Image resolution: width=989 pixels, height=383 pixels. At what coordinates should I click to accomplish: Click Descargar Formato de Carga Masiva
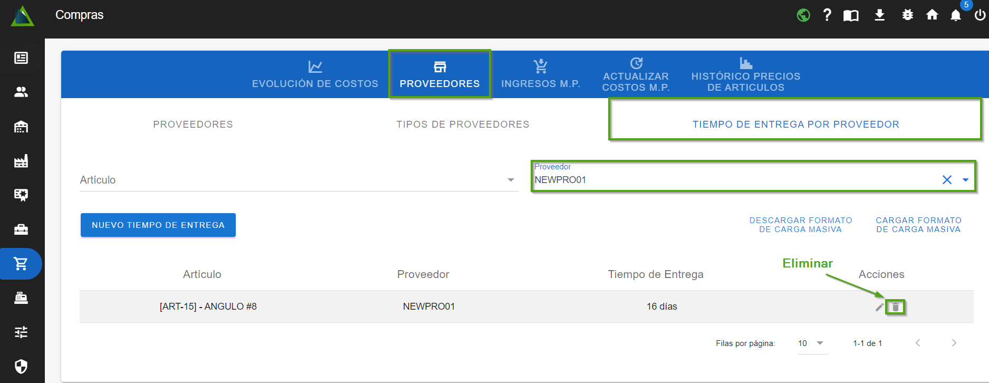[x=800, y=225]
